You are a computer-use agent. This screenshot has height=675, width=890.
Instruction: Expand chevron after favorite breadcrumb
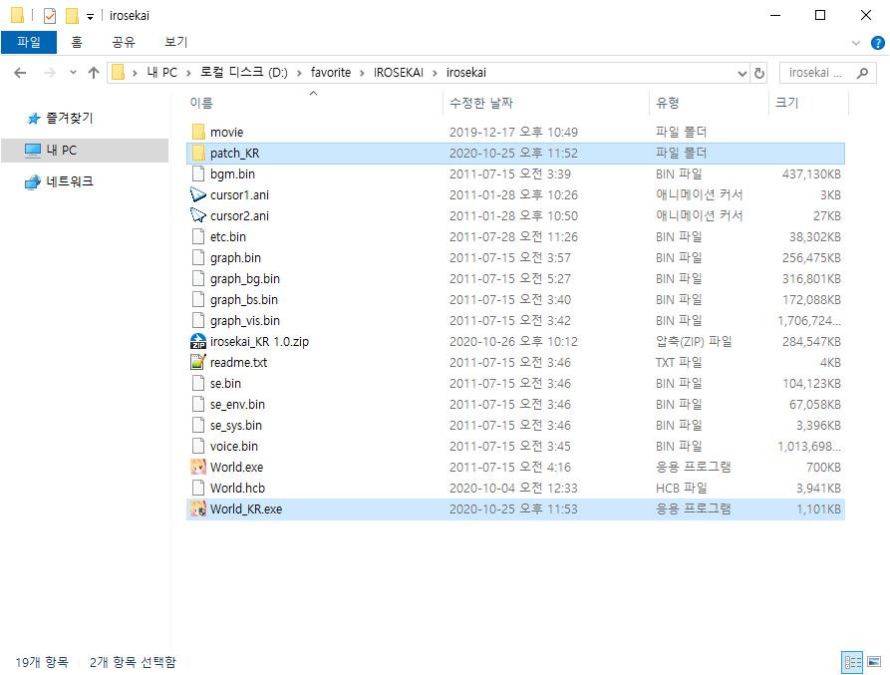coord(362,73)
